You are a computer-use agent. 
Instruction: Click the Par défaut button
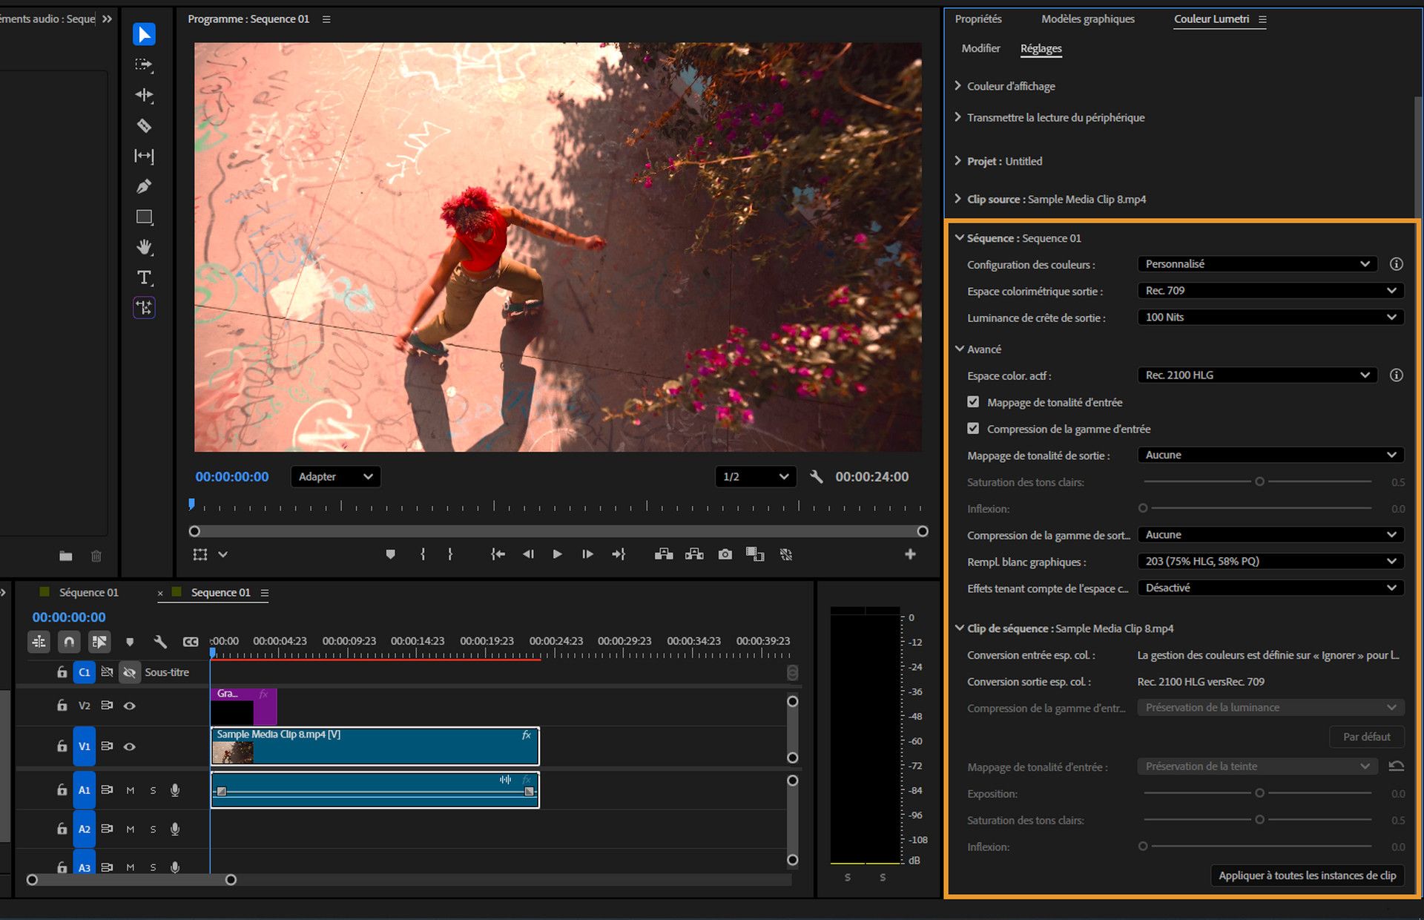pos(1366,736)
